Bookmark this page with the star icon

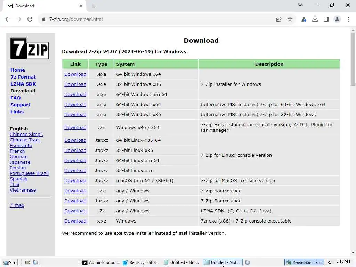[290, 19]
